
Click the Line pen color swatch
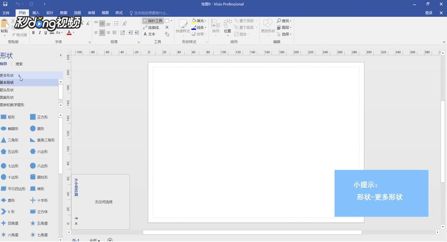pos(194,27)
